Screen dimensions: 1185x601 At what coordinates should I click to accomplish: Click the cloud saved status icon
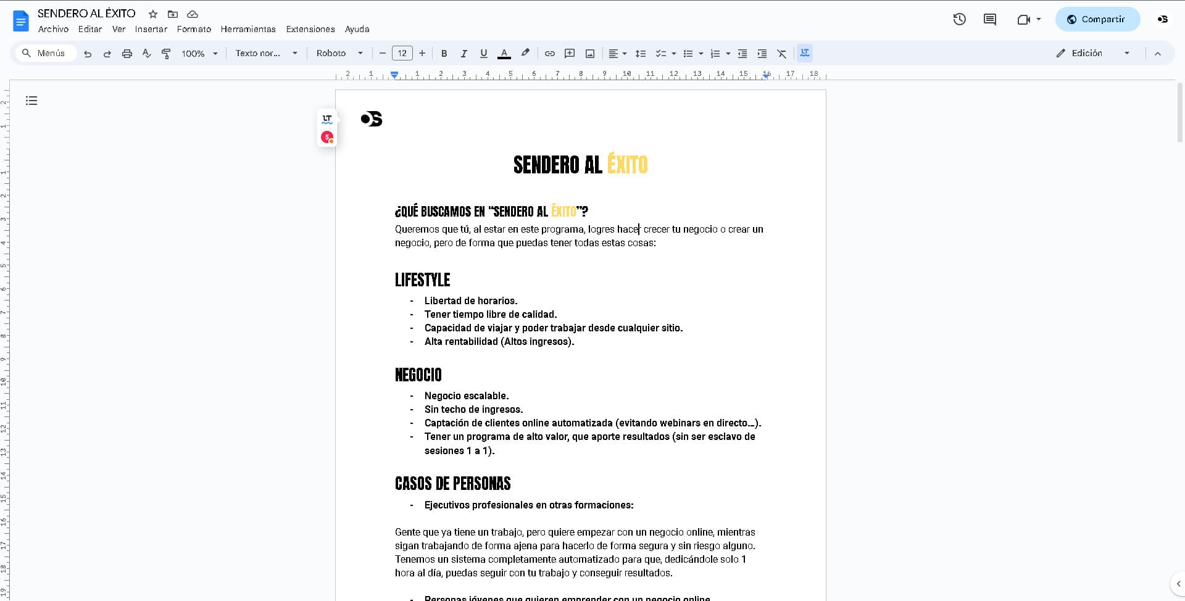pos(193,14)
